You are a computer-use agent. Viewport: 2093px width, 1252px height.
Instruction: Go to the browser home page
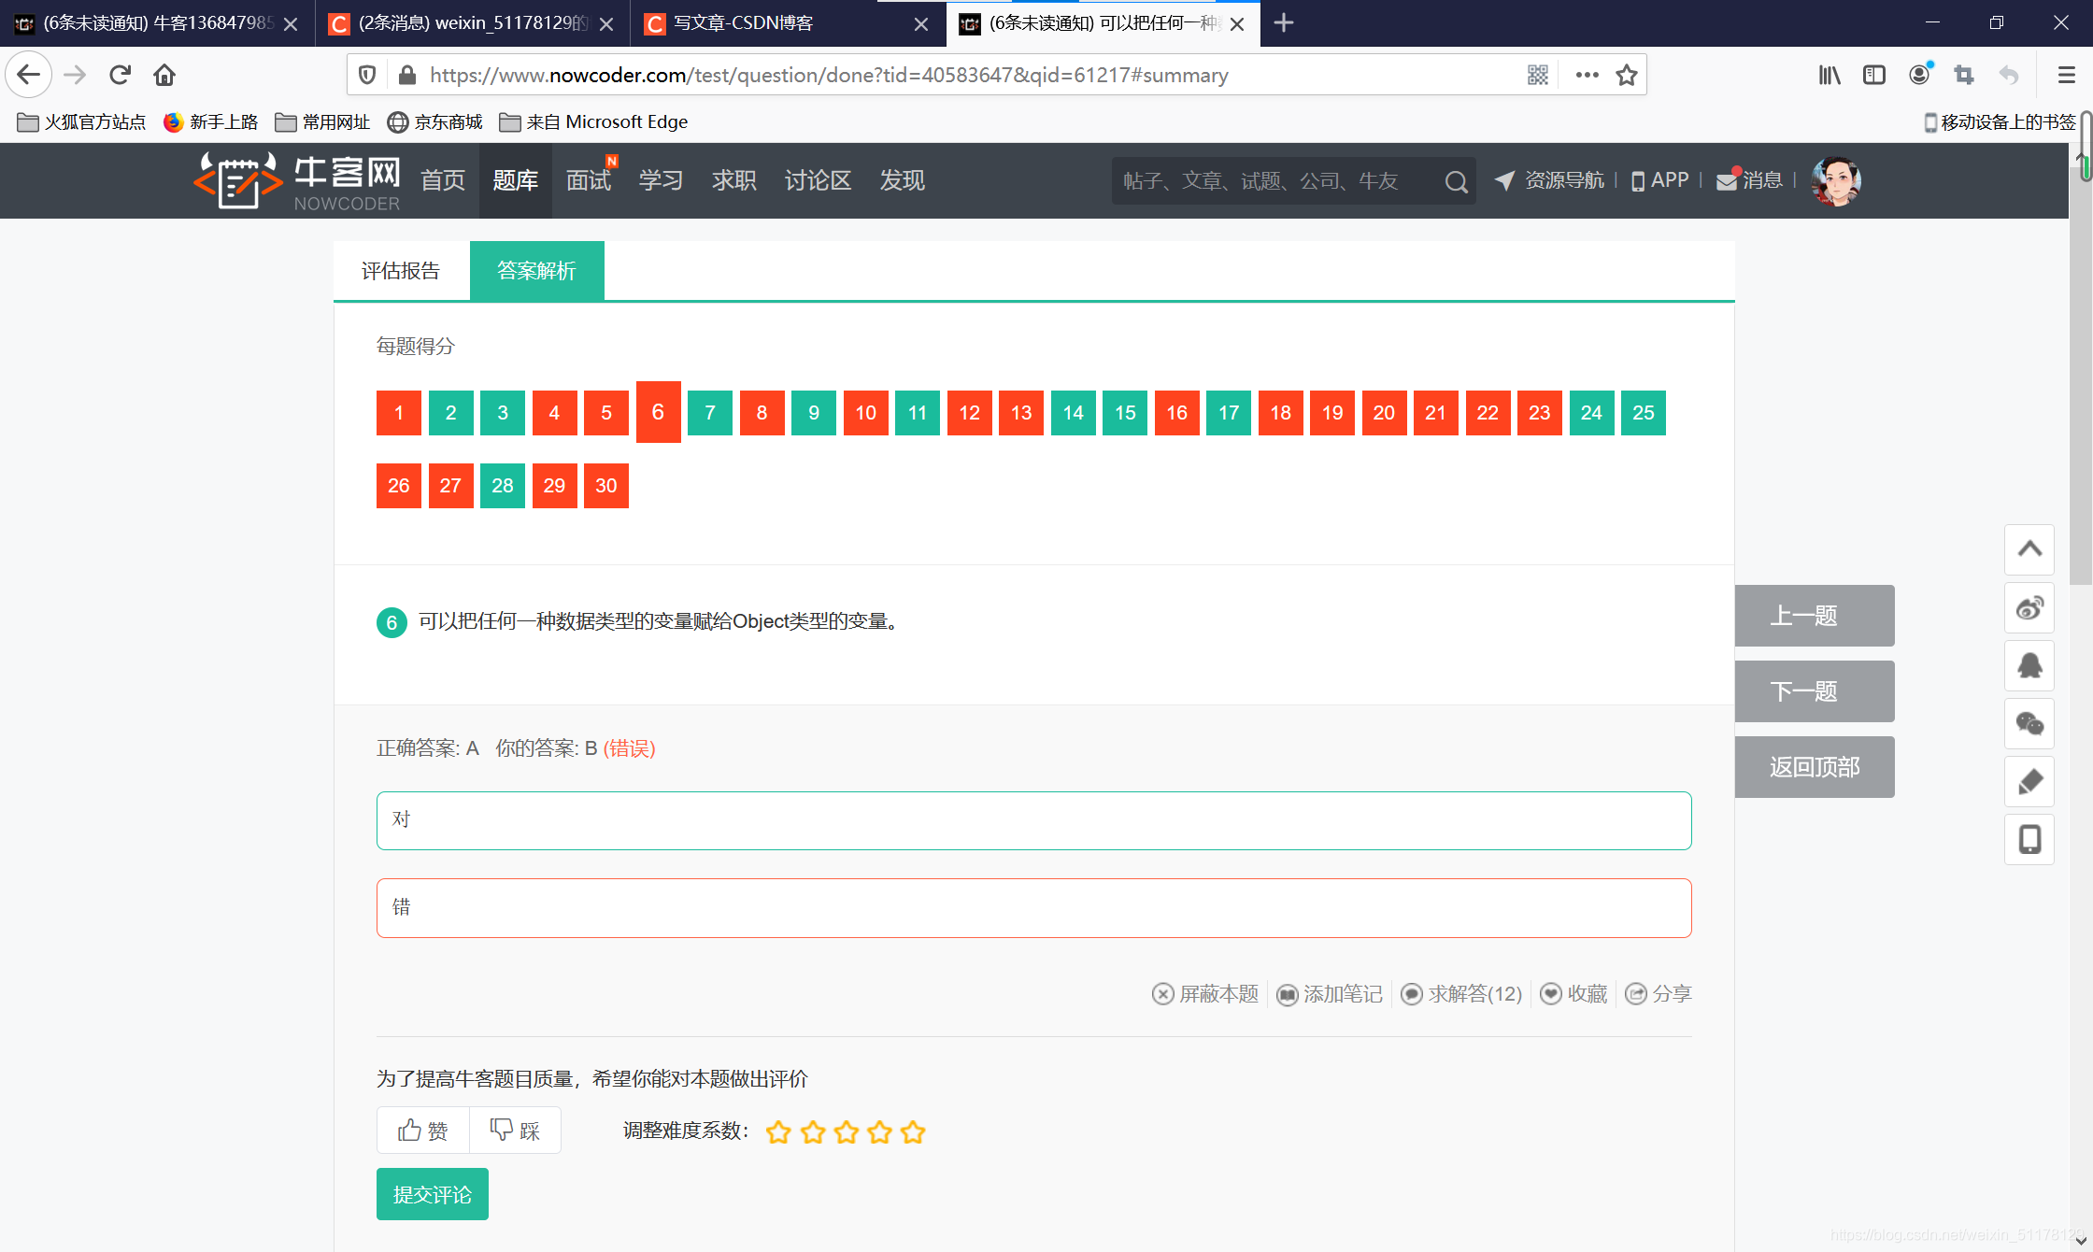(164, 75)
